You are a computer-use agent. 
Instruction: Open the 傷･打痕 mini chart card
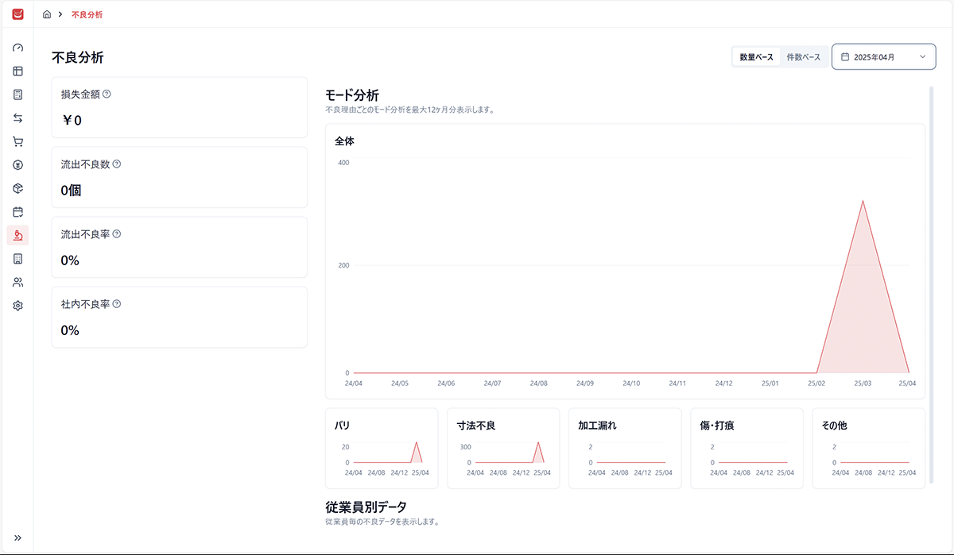click(747, 448)
